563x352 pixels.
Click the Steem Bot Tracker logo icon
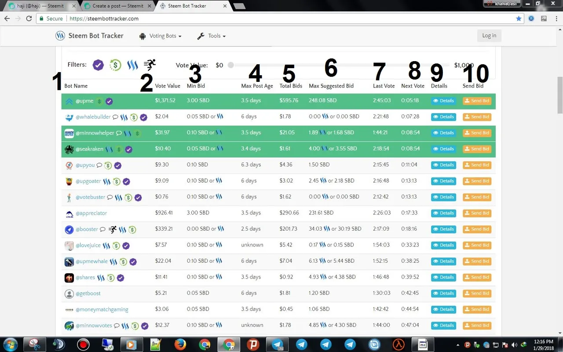[x=60, y=36]
